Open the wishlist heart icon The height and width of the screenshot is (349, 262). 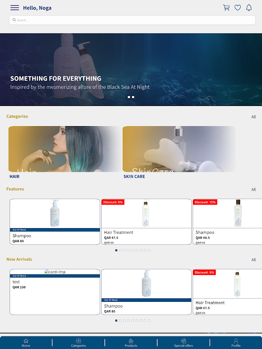tap(238, 8)
